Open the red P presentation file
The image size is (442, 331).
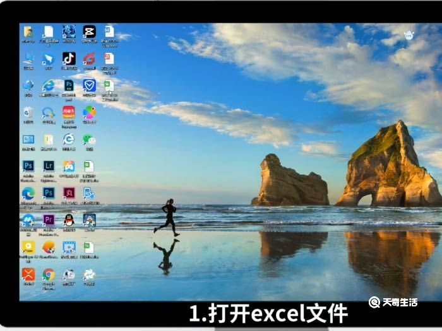point(109,59)
